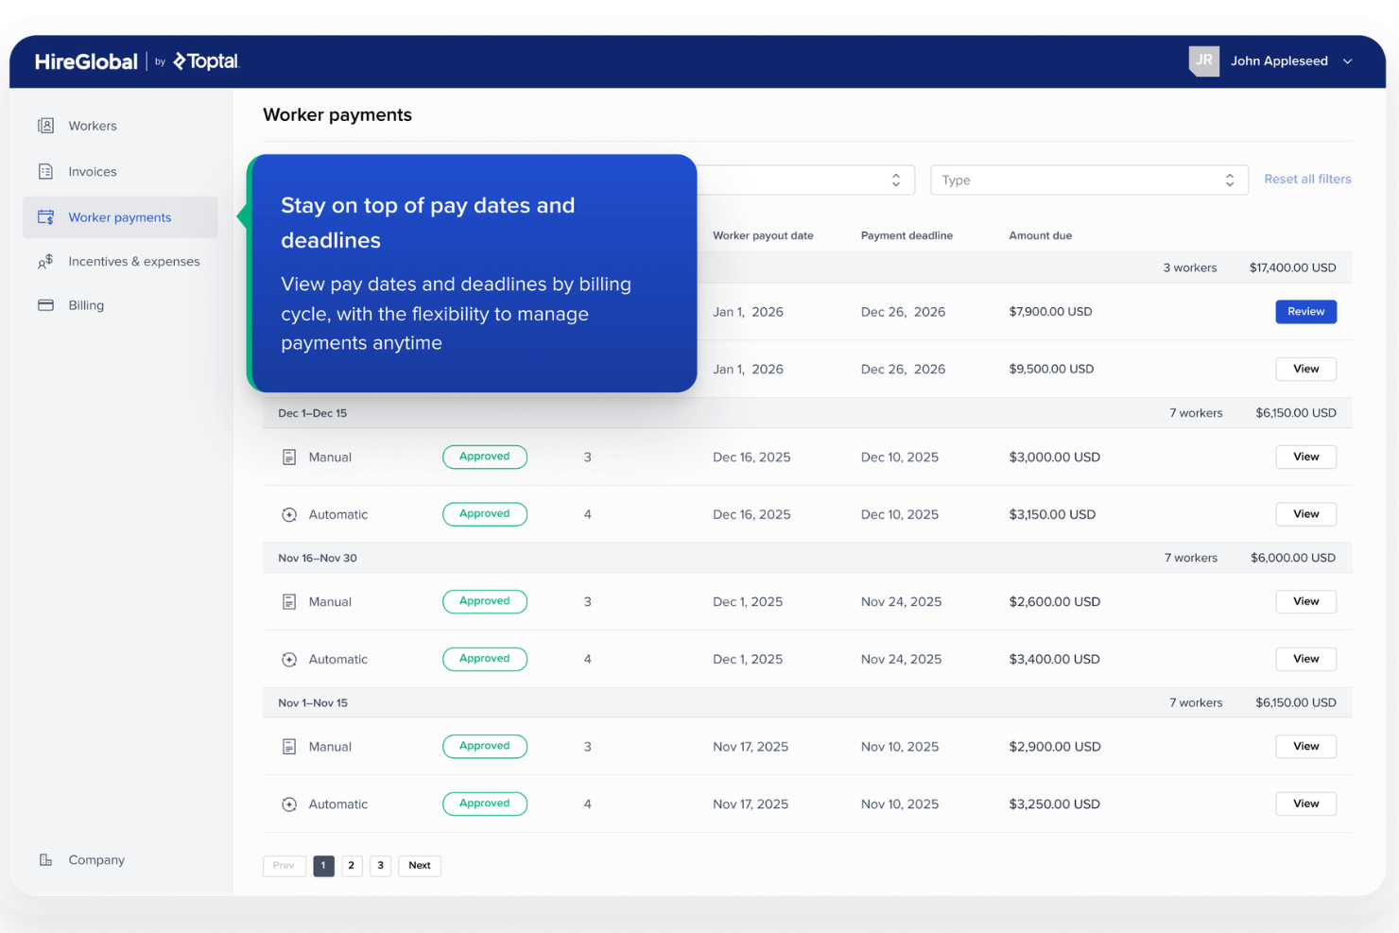This screenshot has height=933, width=1399.
Task: Click $6,000.00 USD group total
Action: (x=1292, y=558)
